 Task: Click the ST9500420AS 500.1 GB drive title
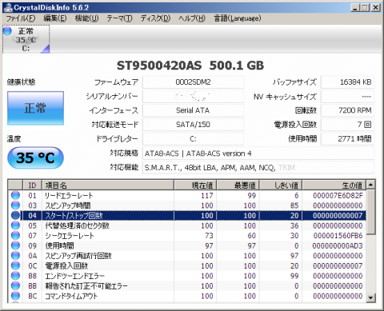(x=190, y=66)
